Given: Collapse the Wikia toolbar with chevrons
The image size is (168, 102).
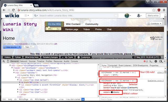Looking at the screenshot, I should (162, 57).
